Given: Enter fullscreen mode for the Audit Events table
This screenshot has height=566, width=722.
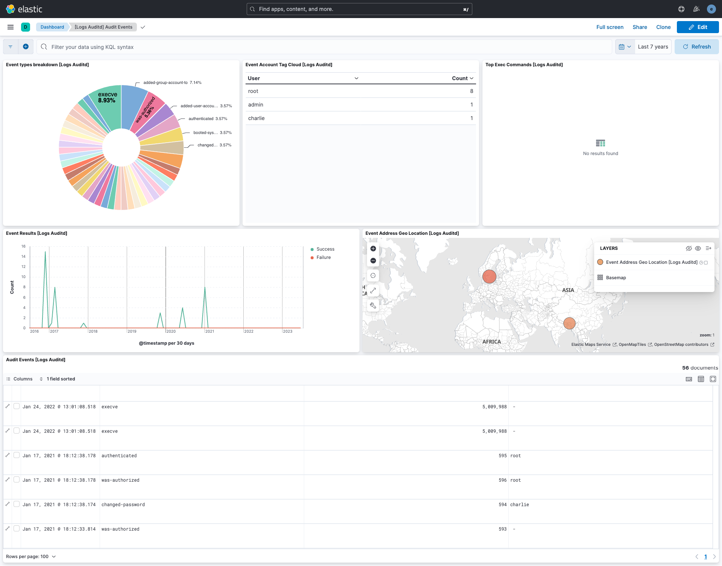Looking at the screenshot, I should pyautogui.click(x=713, y=379).
